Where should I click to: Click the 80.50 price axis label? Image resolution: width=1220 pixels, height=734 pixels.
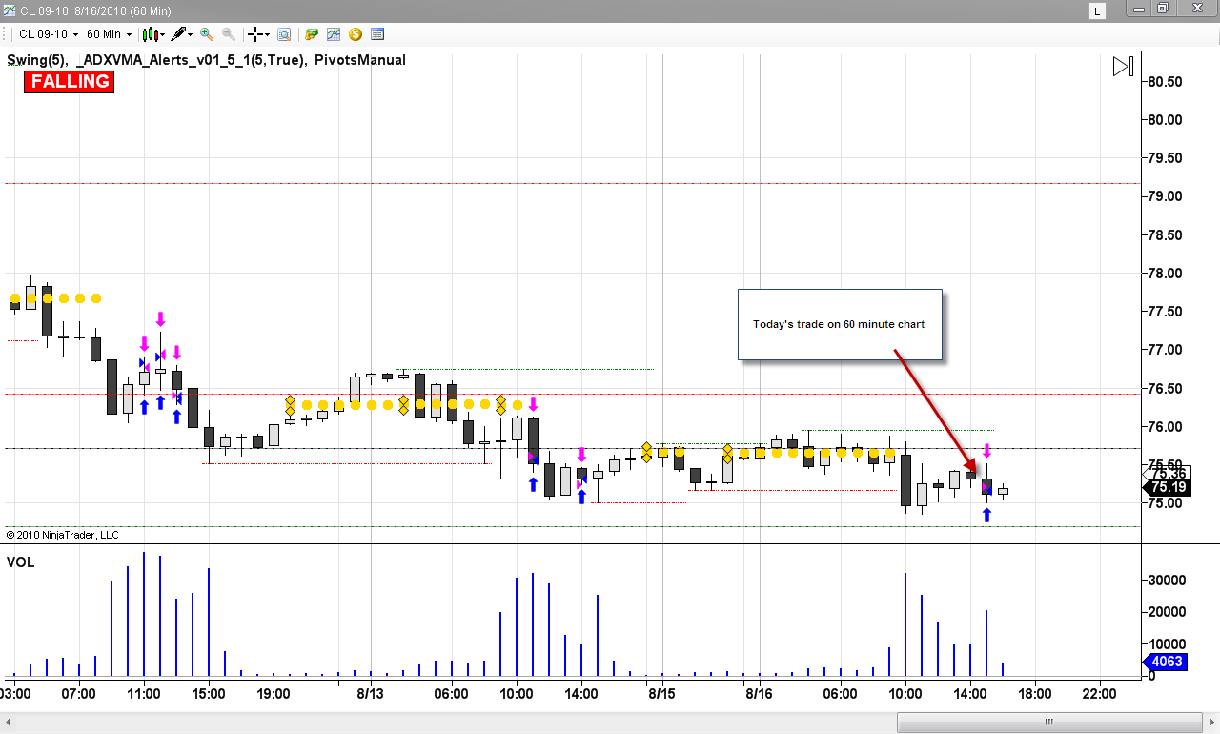tap(1165, 82)
